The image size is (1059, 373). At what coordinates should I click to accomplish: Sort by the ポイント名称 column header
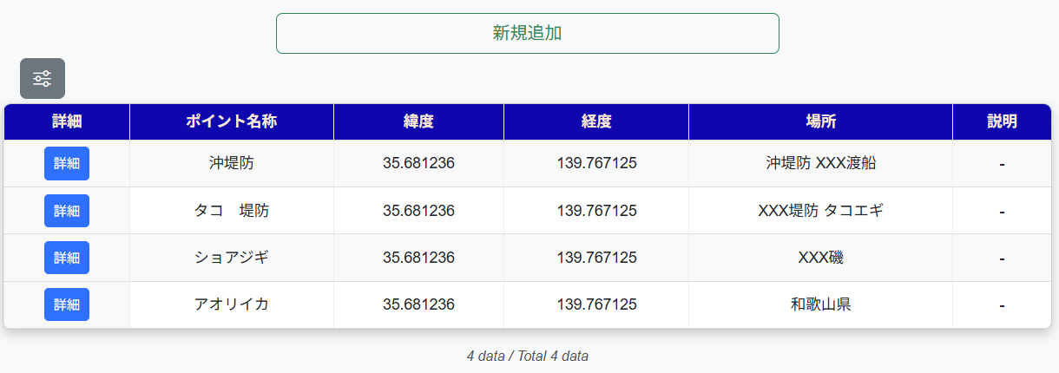click(x=231, y=121)
